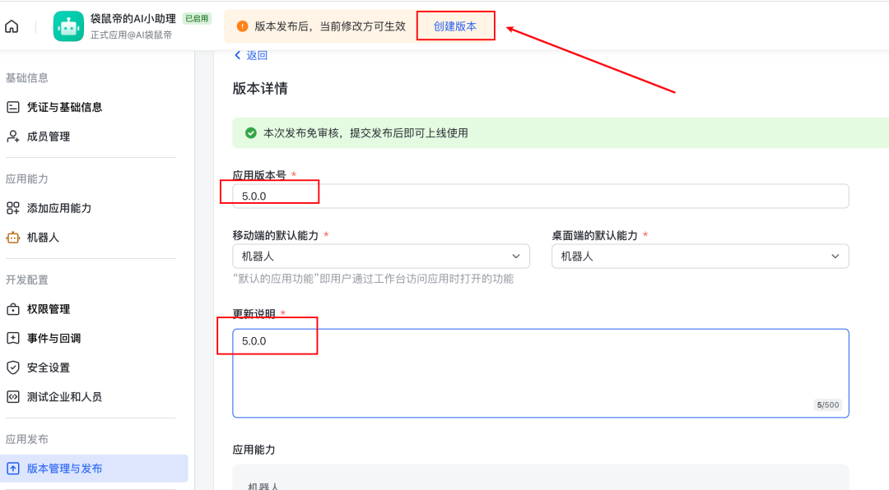The image size is (889, 490).
Task: Click the 应用版本号 input showing 5.0.0
Action: click(539, 196)
